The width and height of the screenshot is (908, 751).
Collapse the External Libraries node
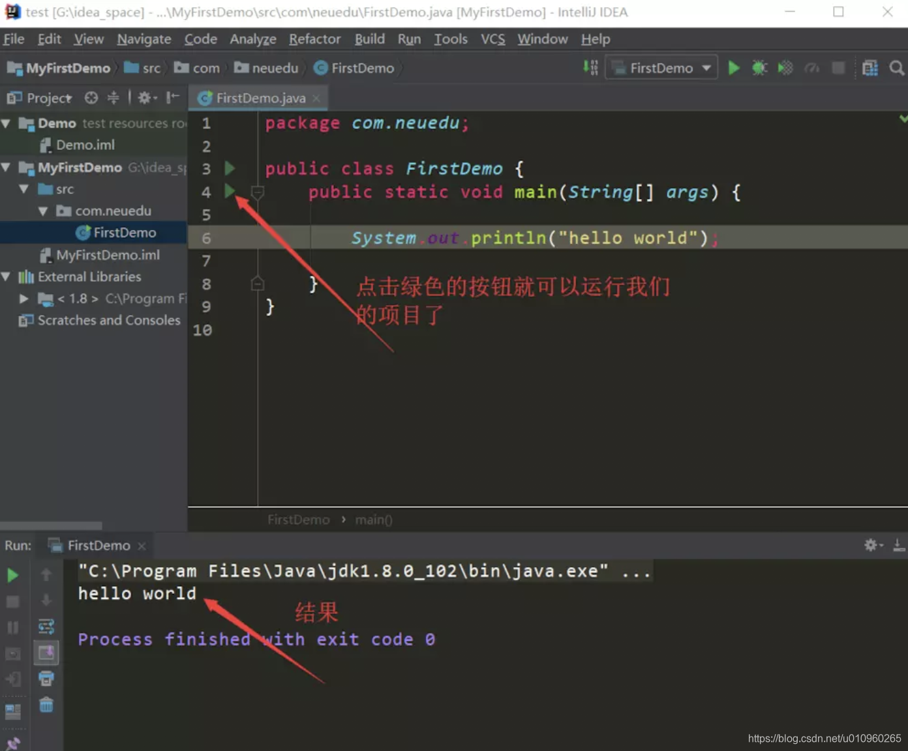[x=6, y=277]
